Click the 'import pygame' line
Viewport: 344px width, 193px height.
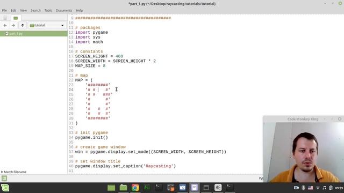tap(91, 32)
